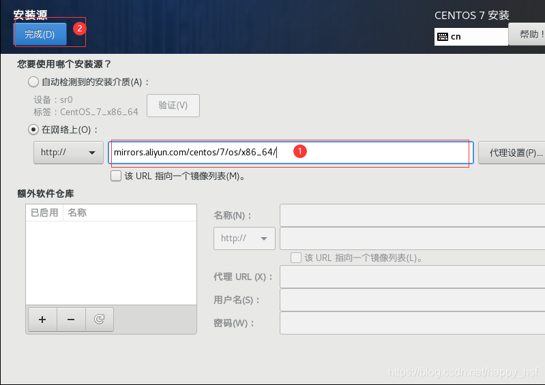Refresh the repository list with the reload icon
The image size is (545, 385).
pos(100,320)
